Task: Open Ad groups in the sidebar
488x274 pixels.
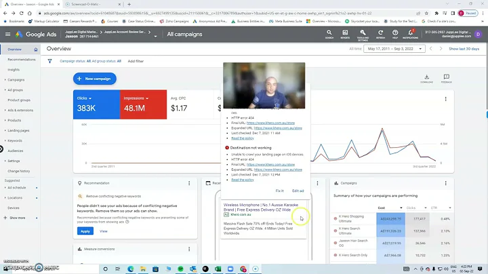Action: click(x=15, y=90)
